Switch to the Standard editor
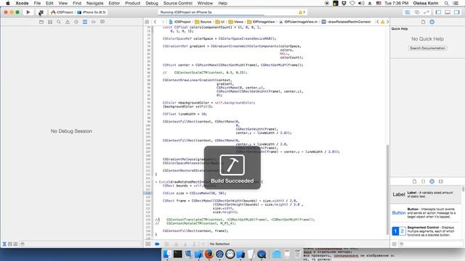 pos(408,12)
